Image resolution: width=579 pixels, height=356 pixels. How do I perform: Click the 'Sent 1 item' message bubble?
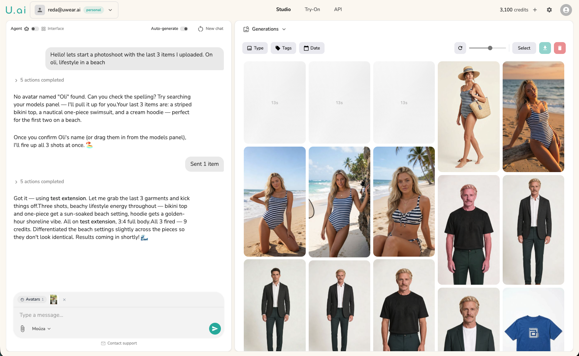(x=204, y=164)
